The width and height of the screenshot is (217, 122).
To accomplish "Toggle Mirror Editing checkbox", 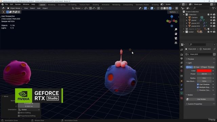I will pos(19,113).
